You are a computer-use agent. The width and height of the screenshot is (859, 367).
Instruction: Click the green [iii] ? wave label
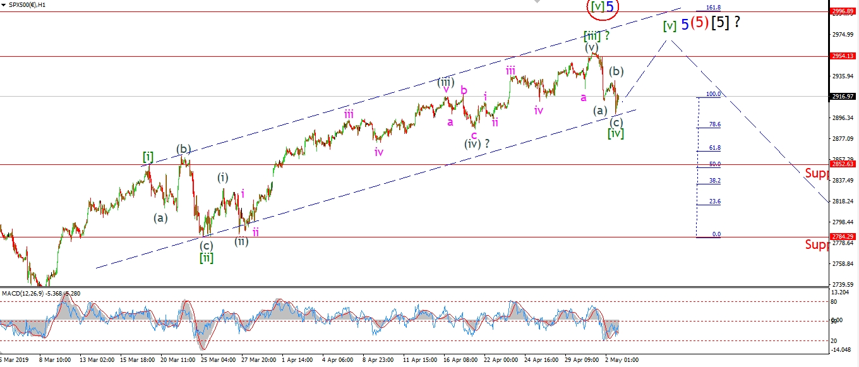point(596,35)
